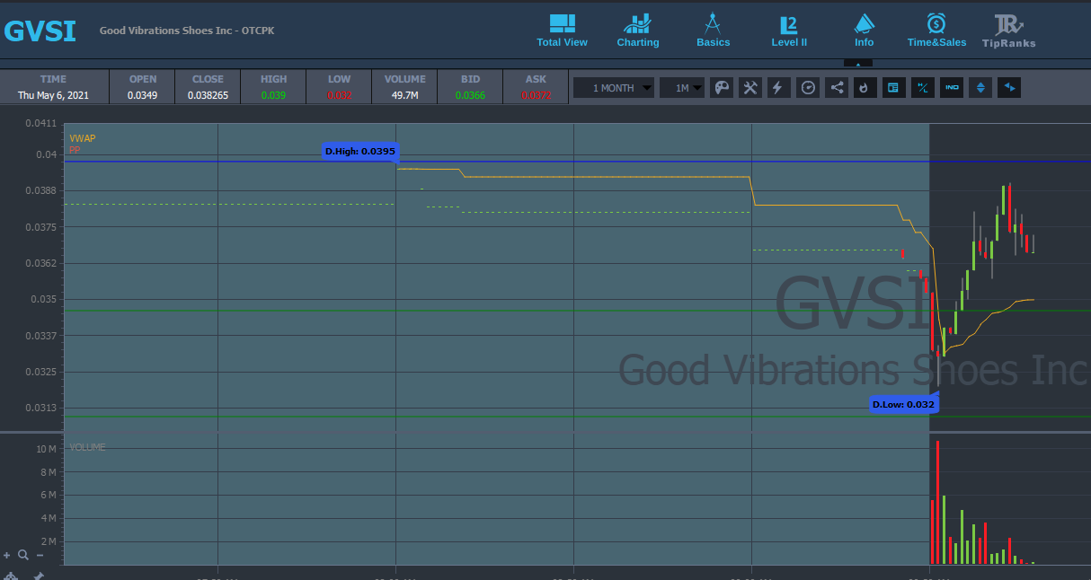1091x580 pixels.
Task: Toggle the H/L high-low markers icon
Action: coord(922,88)
